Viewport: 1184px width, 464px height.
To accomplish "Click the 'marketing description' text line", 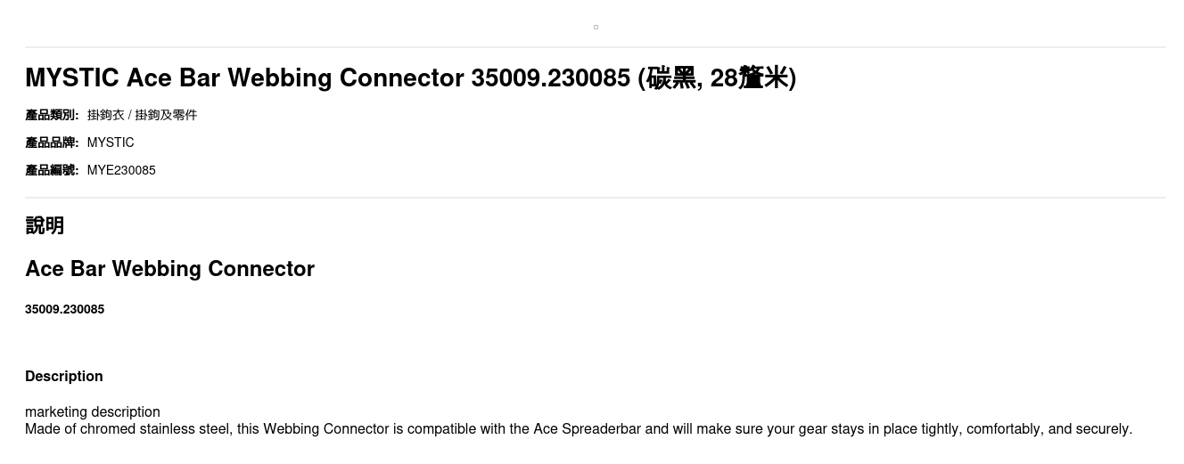I will (93, 411).
